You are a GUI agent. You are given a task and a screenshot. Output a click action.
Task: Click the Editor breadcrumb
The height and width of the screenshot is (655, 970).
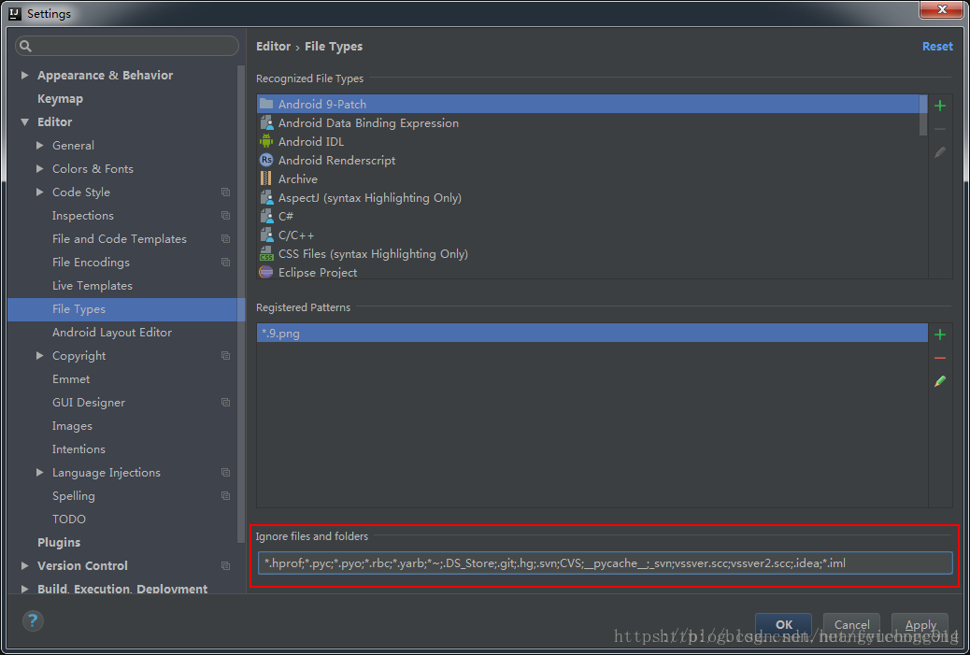pos(274,47)
